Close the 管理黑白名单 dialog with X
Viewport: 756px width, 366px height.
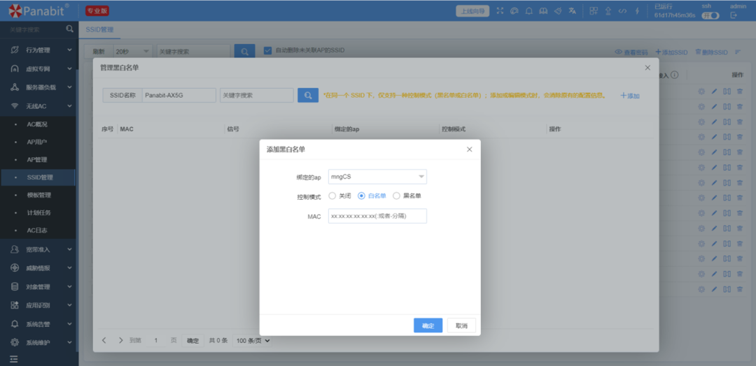click(x=647, y=68)
